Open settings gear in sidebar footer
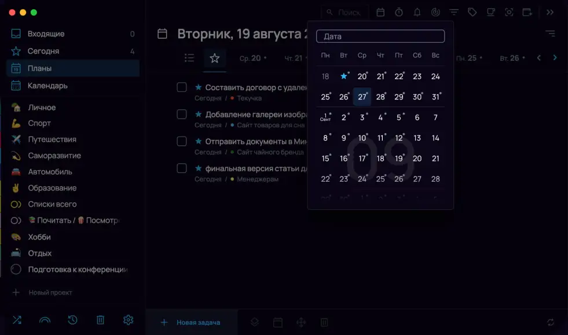 pos(128,320)
